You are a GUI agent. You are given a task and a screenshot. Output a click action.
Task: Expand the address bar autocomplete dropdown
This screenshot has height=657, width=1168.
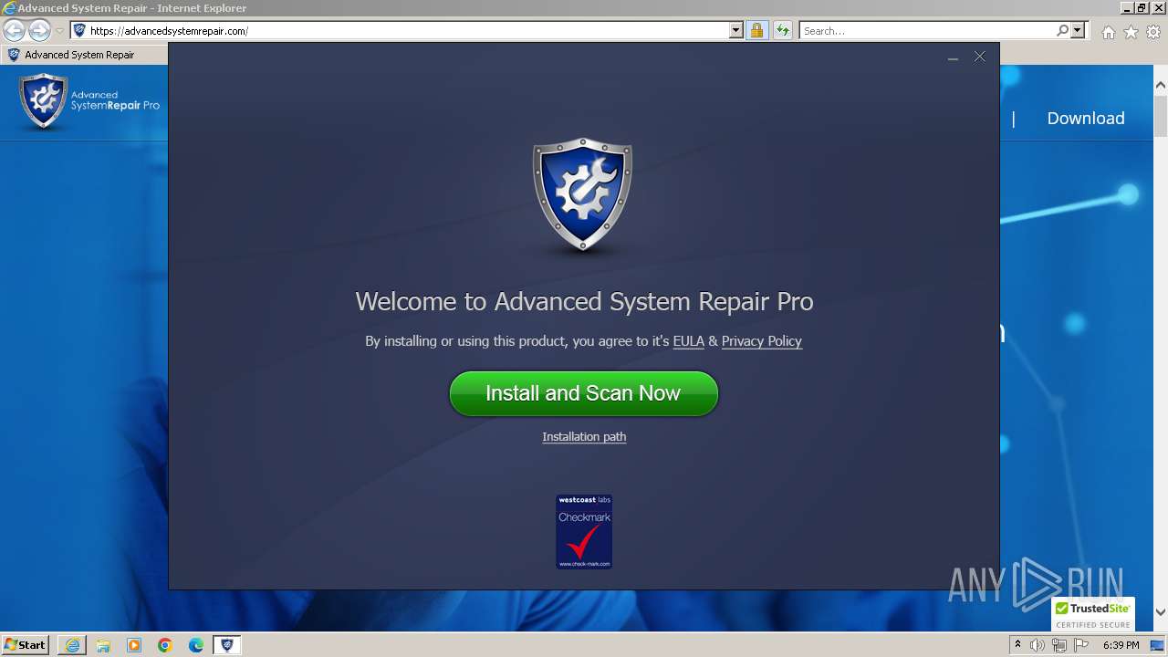[x=736, y=30]
